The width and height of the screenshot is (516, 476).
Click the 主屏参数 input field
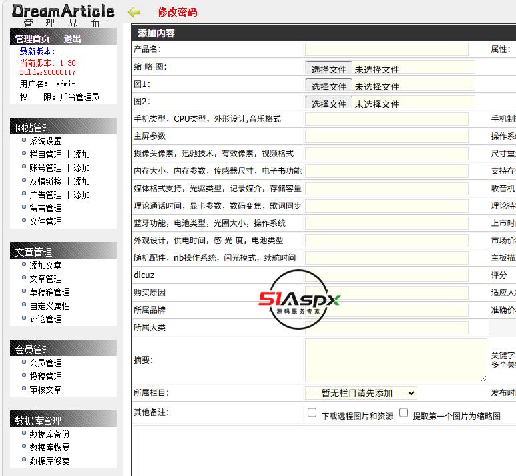pyautogui.click(x=386, y=136)
